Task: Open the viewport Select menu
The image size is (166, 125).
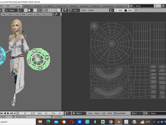Action: (x=11, y=14)
